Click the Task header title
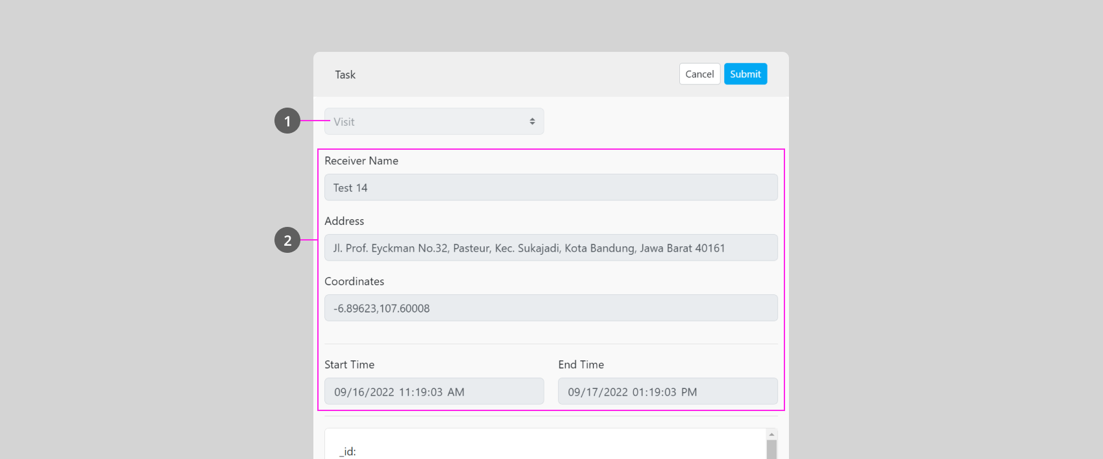 click(x=345, y=75)
